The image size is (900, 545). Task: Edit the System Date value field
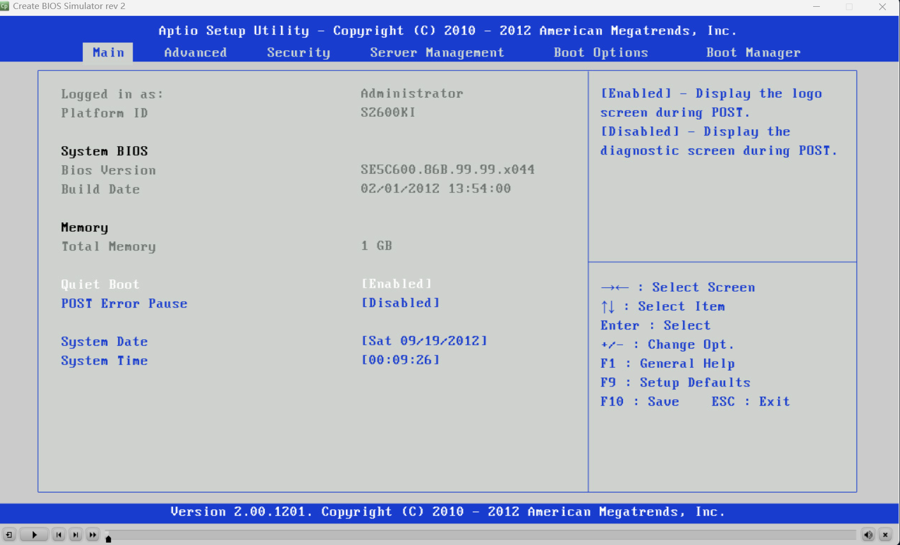pyautogui.click(x=424, y=341)
